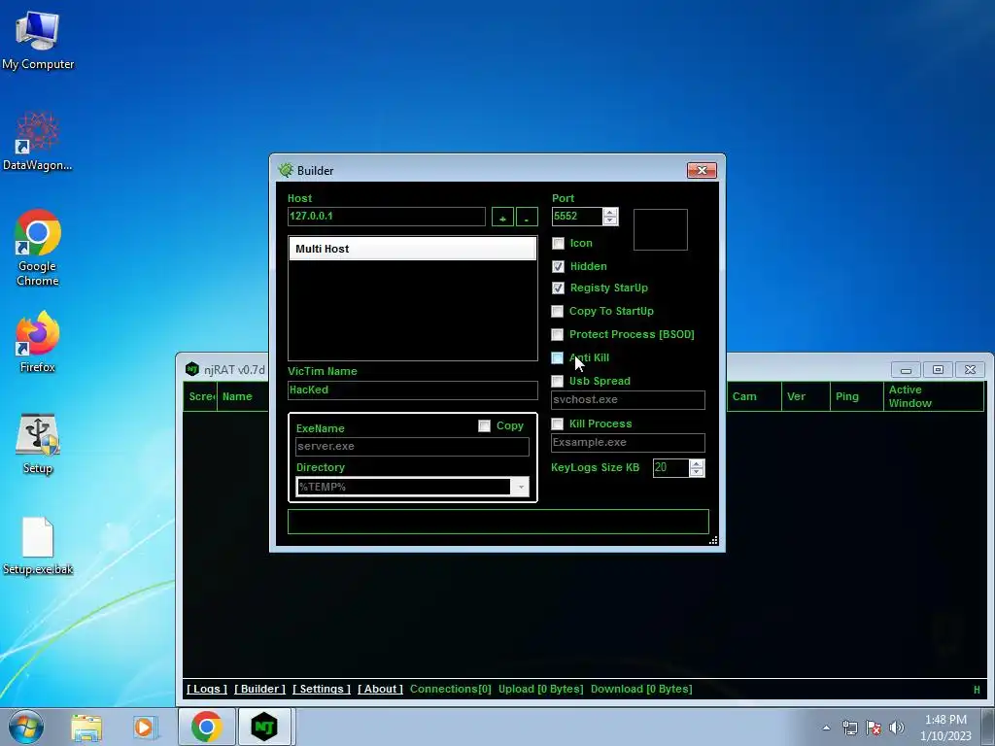Open the [Builder] menu in njRAT

pos(259,689)
